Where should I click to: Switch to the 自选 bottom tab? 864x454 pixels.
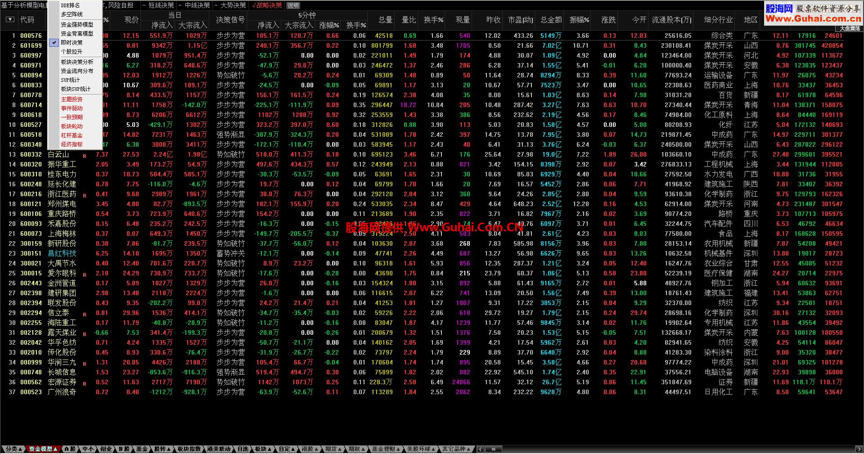point(243,449)
